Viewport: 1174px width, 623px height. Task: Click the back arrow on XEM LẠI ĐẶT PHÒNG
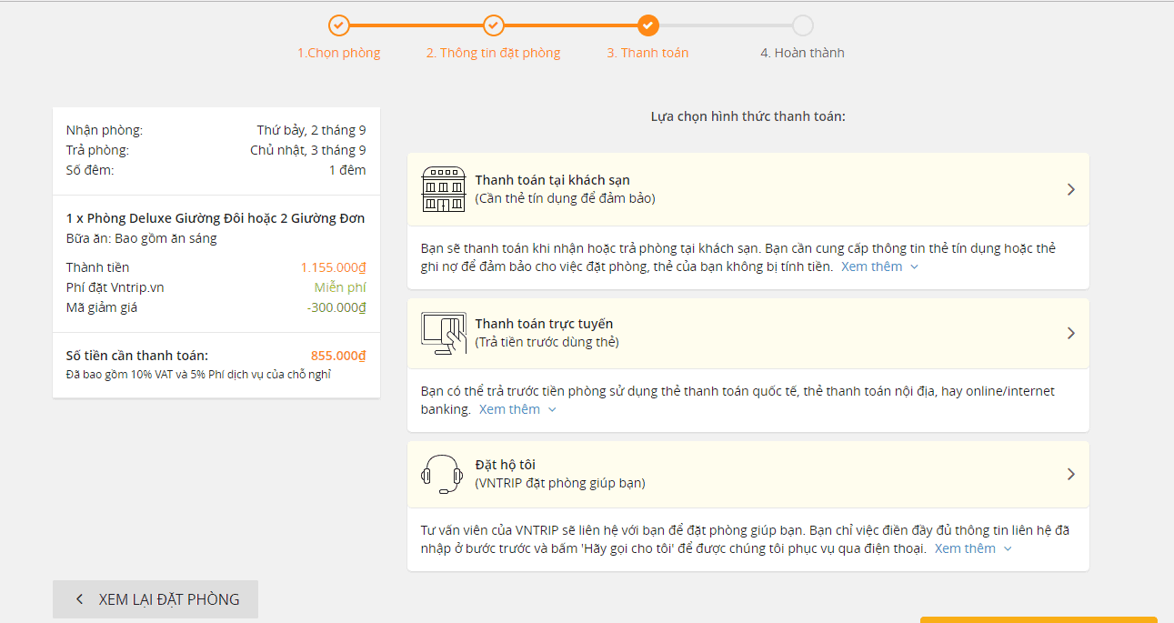point(79,599)
